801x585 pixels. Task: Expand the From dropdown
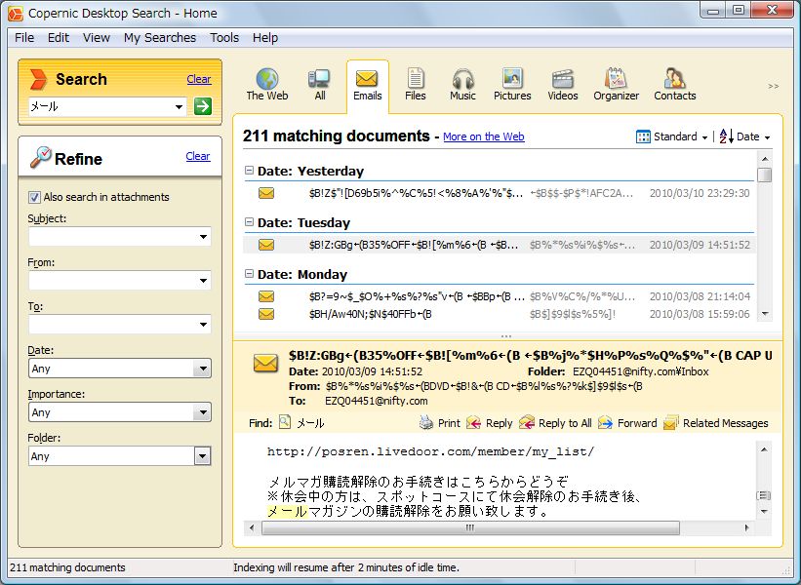point(203,280)
